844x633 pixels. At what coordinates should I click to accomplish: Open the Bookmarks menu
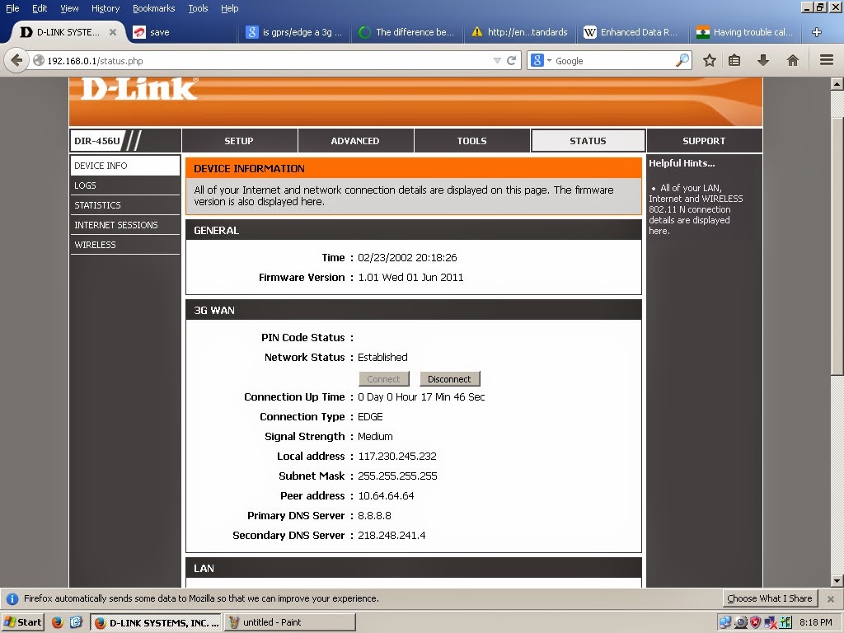coord(153,8)
